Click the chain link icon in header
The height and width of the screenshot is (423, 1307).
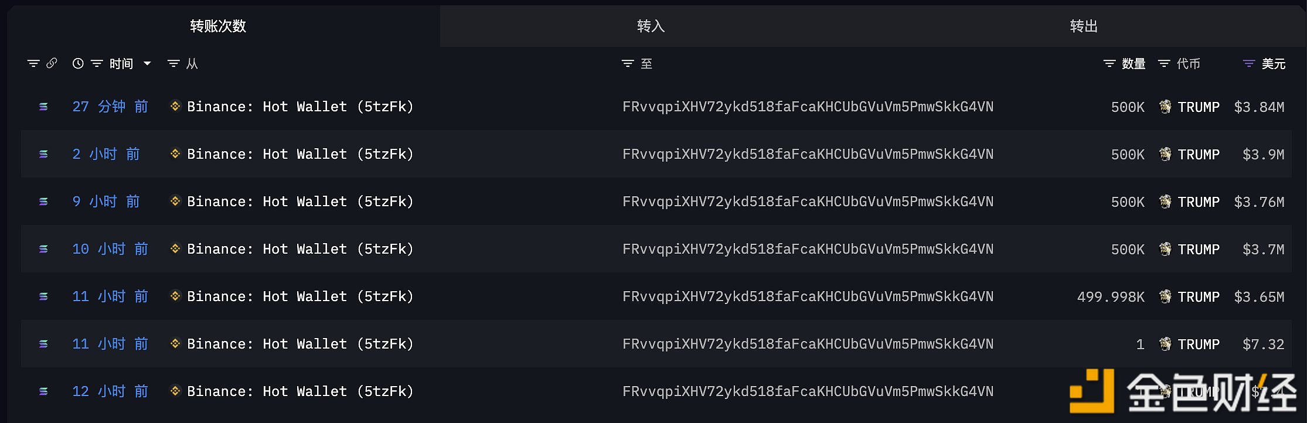52,63
